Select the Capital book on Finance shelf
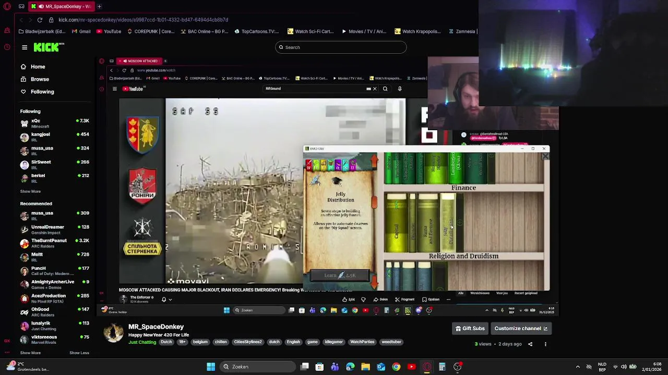This screenshot has width=668, height=375. coord(397,223)
